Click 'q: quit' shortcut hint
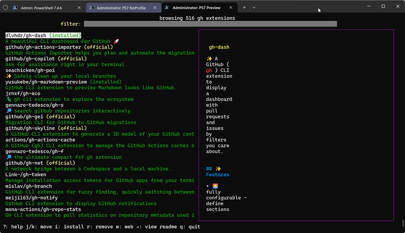405x233 pixels. (x=190, y=227)
